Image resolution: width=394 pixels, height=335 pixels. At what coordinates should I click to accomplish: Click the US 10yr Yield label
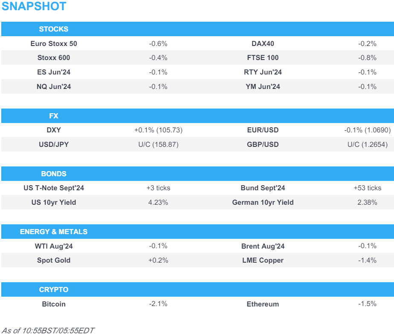54,203
